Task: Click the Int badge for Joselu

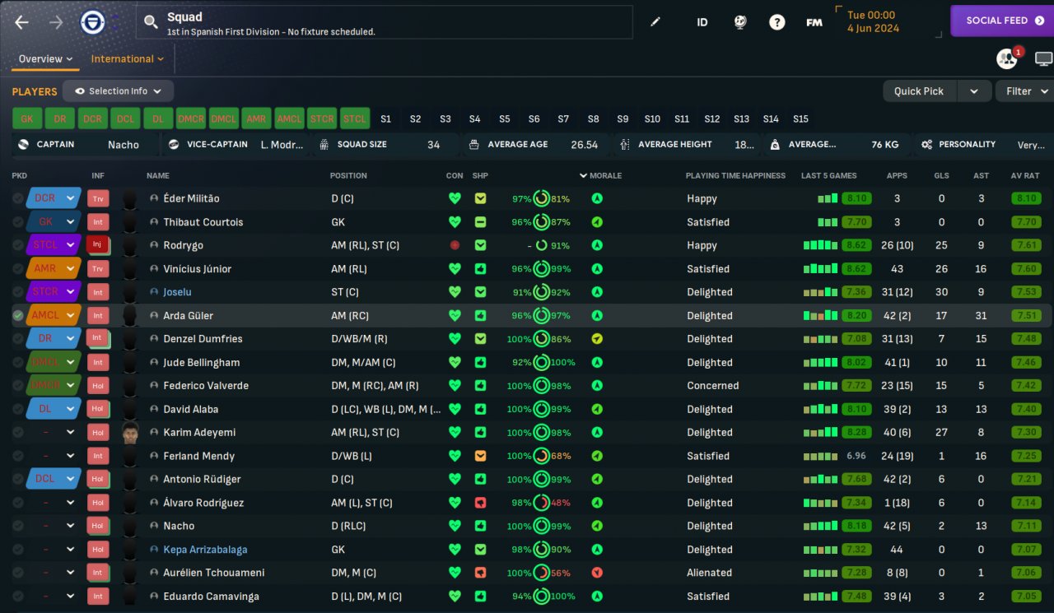Action: (98, 292)
